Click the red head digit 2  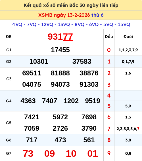[109, 73]
